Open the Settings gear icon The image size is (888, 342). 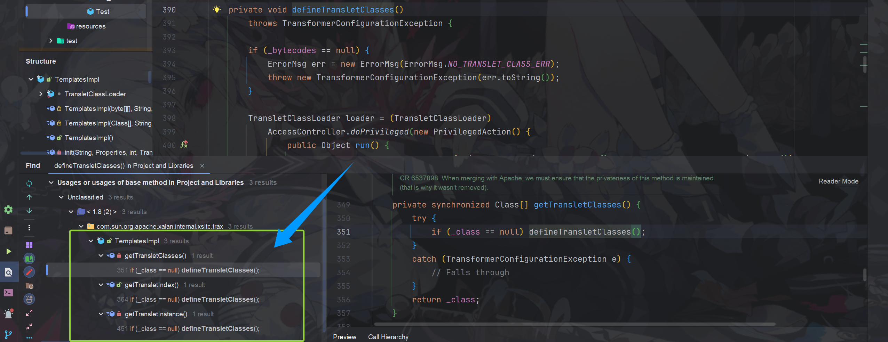(x=9, y=210)
